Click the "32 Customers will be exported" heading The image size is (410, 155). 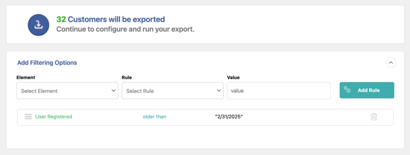pyautogui.click(x=111, y=19)
